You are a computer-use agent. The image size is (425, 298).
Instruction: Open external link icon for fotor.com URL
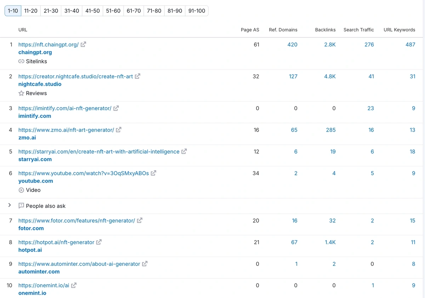[x=140, y=220]
